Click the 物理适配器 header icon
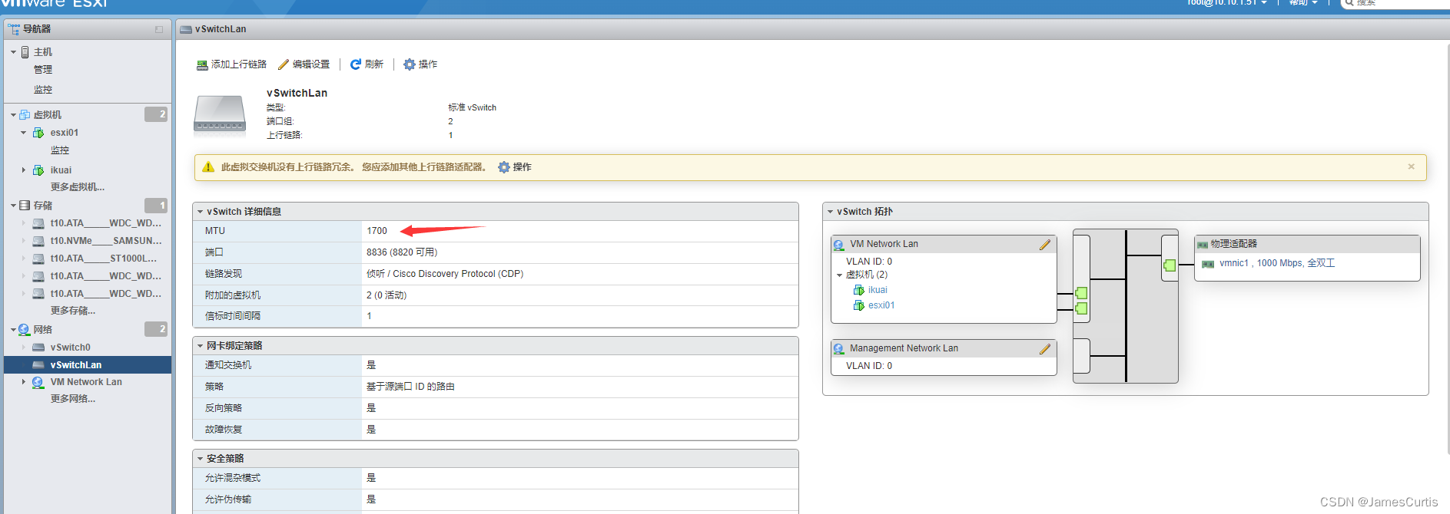The image size is (1450, 514). pyautogui.click(x=1203, y=245)
